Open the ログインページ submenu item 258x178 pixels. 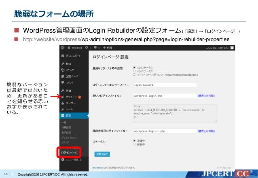69,153
